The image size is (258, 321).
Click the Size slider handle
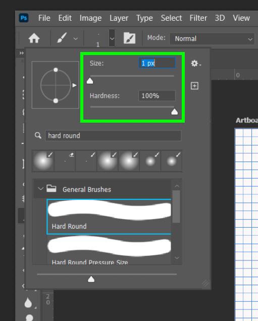(90, 81)
